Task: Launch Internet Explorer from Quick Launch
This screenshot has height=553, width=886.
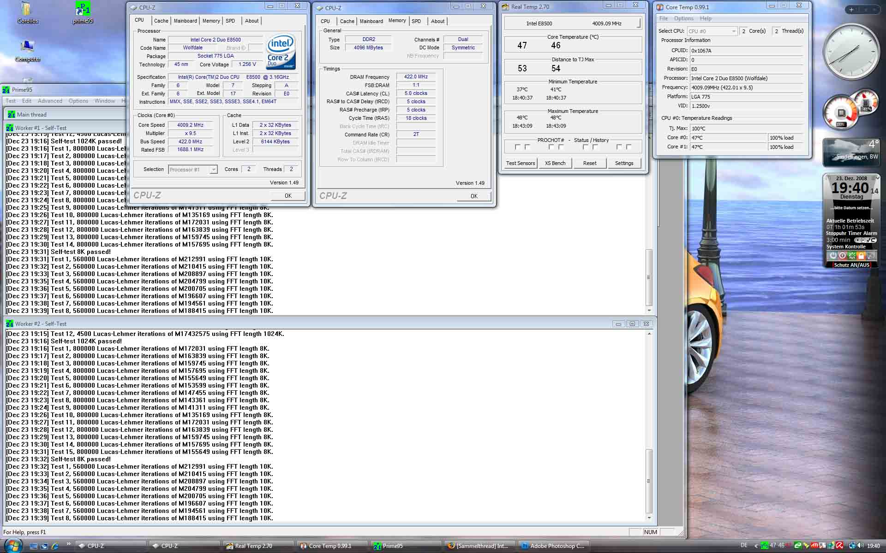Action: (x=55, y=546)
